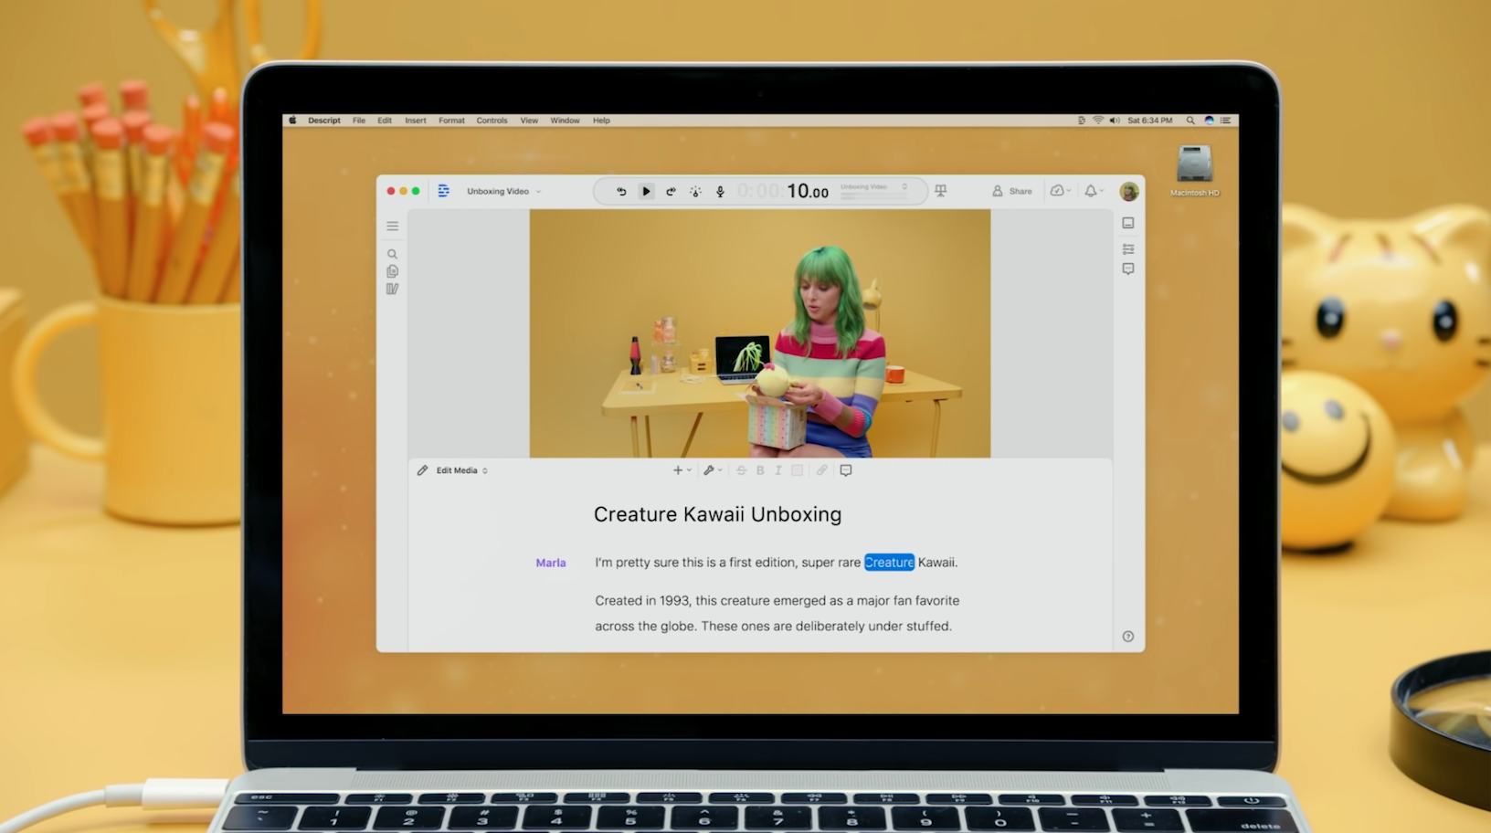Viewport: 1491px width, 833px height.
Task: Expand the Edit Media mode selector
Action: [485, 470]
